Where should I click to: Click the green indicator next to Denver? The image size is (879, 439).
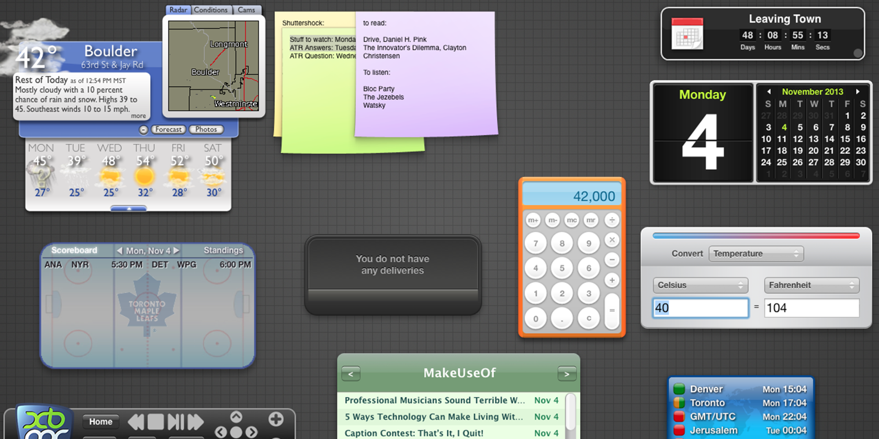coord(679,389)
